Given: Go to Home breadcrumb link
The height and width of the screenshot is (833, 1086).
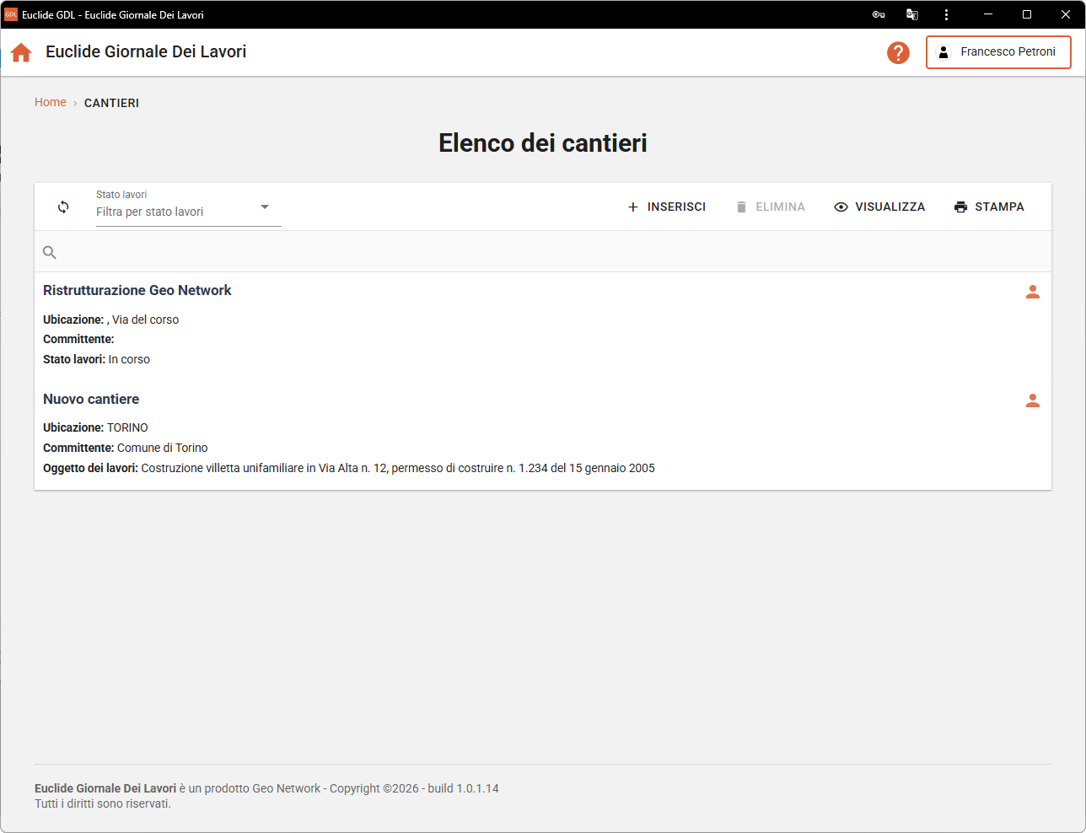Looking at the screenshot, I should 51,102.
